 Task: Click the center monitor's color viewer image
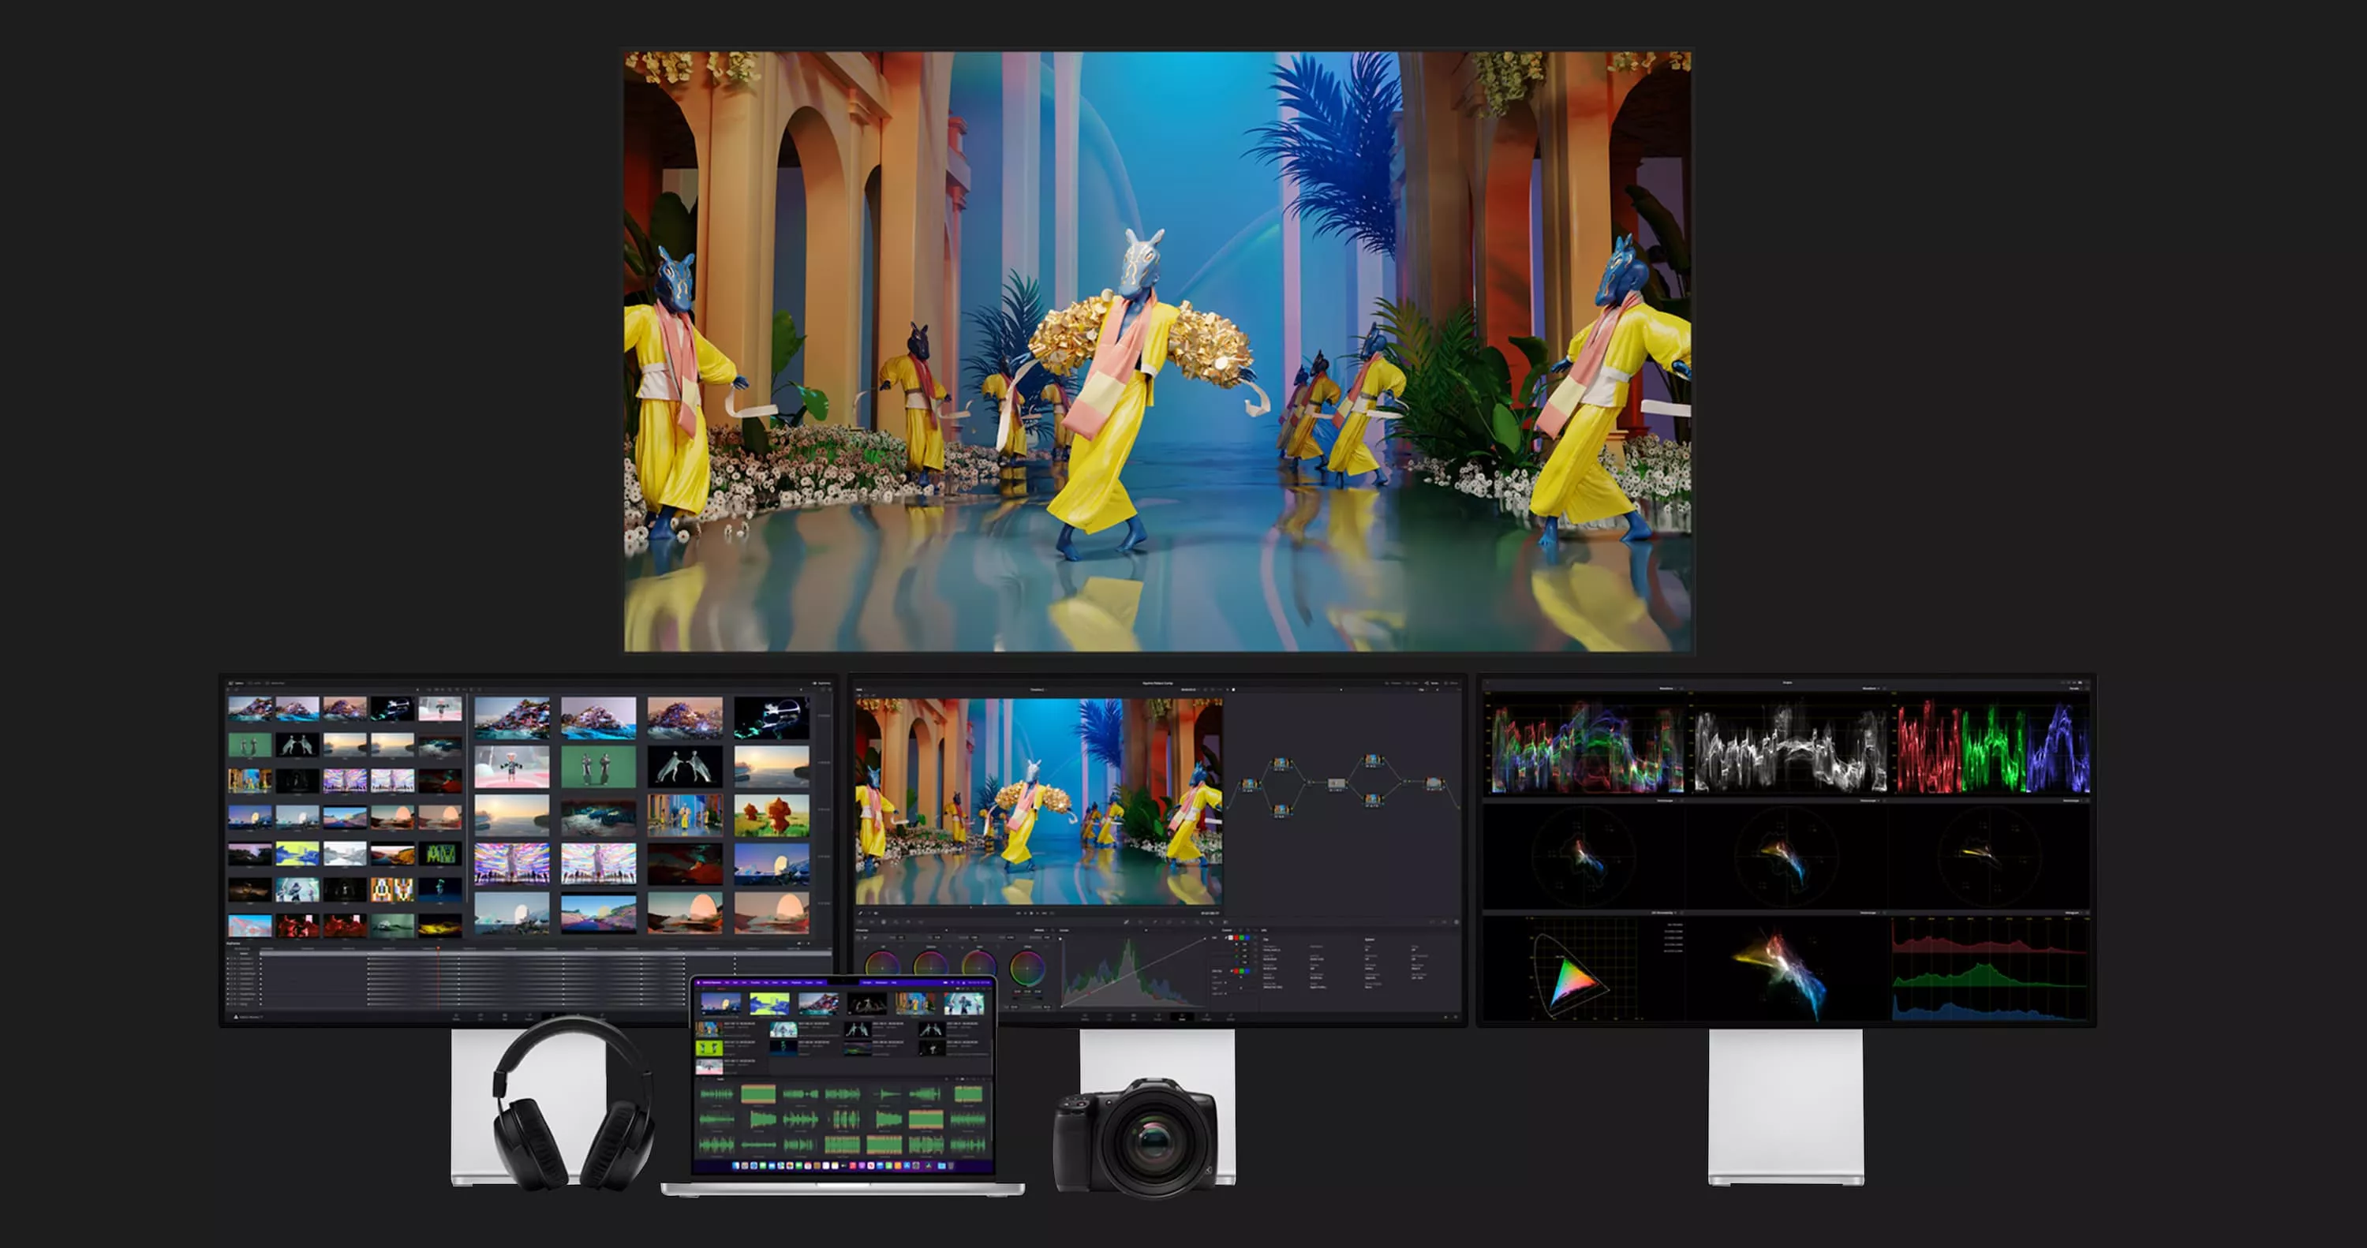pyautogui.click(x=1038, y=801)
